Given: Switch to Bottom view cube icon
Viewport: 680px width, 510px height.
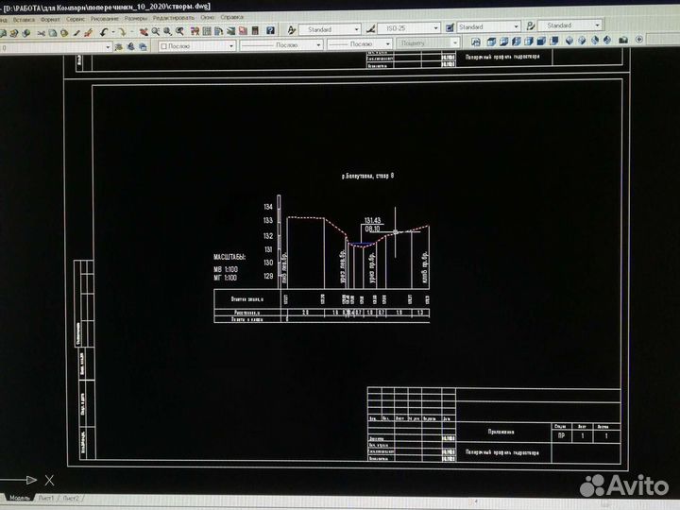Looking at the screenshot, I should (x=504, y=42).
